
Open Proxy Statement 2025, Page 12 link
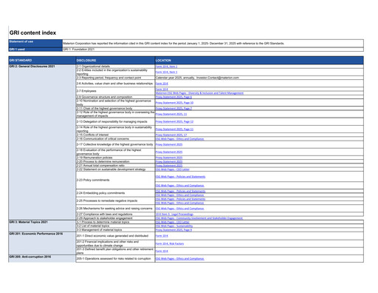[x=174, y=121]
